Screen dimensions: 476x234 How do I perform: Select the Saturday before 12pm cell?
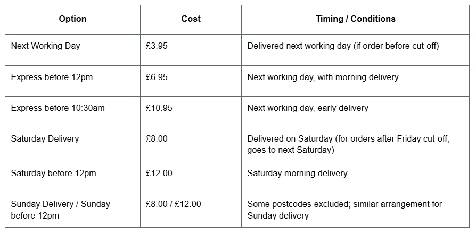point(53,174)
